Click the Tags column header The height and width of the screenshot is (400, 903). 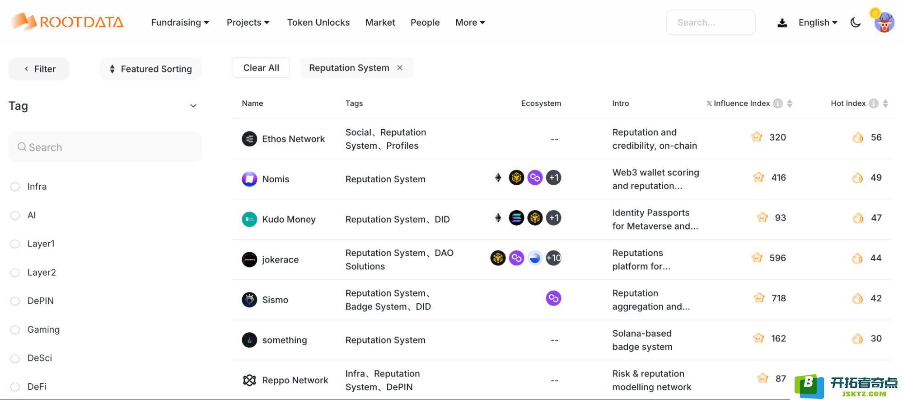click(x=354, y=104)
